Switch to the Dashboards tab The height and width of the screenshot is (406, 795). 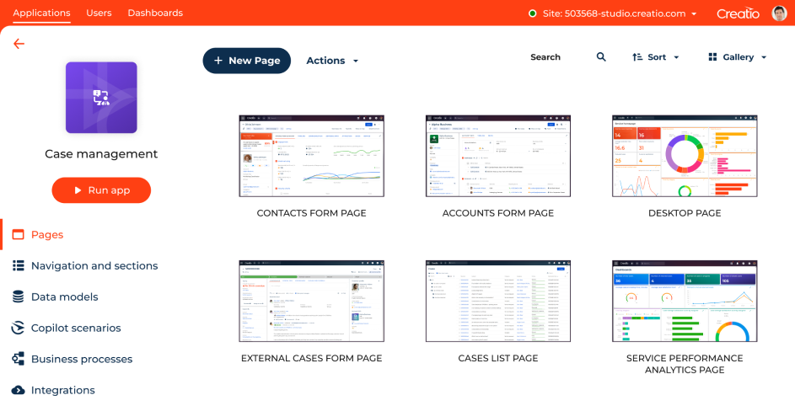155,13
